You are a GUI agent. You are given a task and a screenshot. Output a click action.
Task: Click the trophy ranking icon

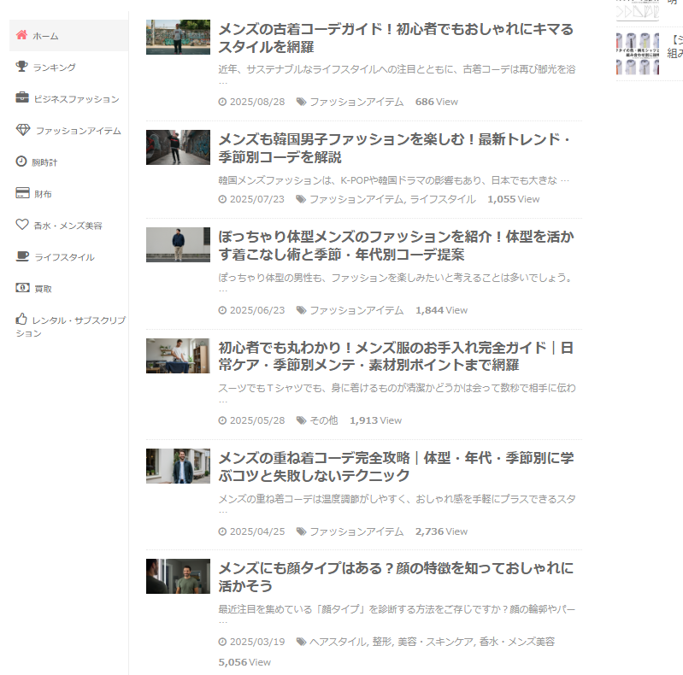pos(22,67)
